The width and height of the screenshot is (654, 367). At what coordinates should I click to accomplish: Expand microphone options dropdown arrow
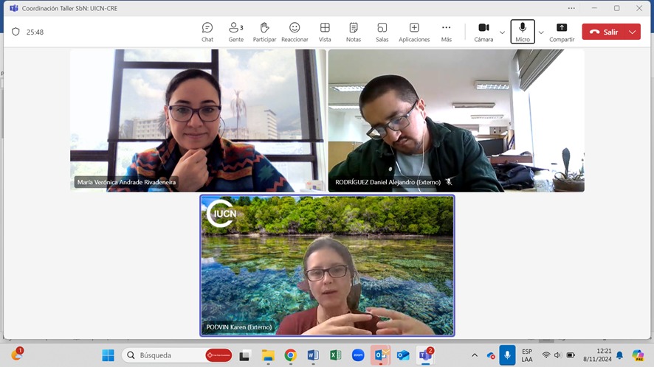(x=541, y=32)
